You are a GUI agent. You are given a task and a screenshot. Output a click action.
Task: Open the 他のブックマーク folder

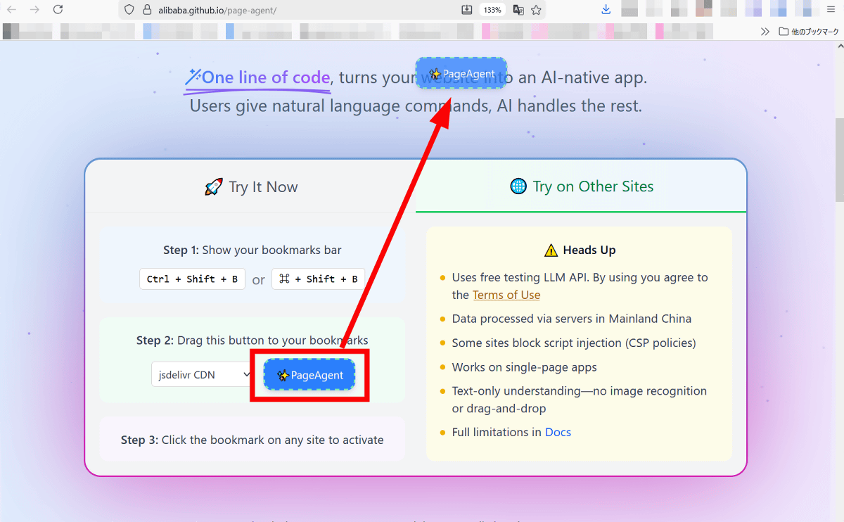point(809,32)
